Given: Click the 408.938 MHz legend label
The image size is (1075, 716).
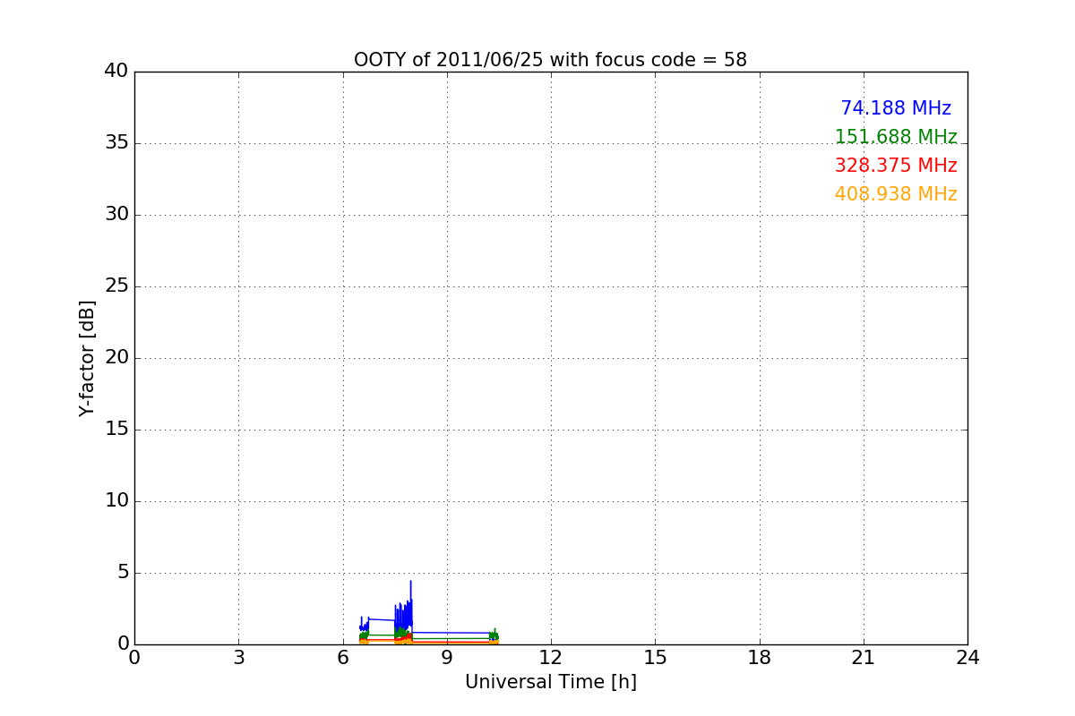Looking at the screenshot, I should [896, 194].
